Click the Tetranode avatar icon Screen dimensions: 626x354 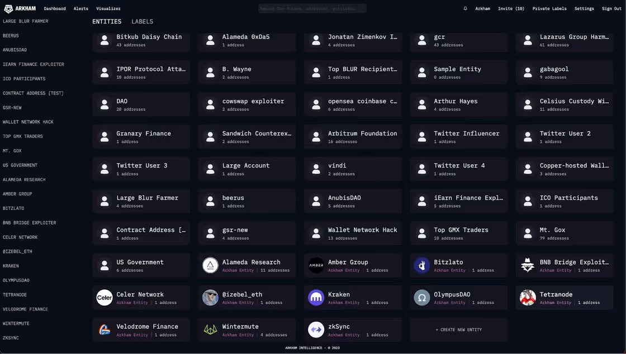point(528,298)
